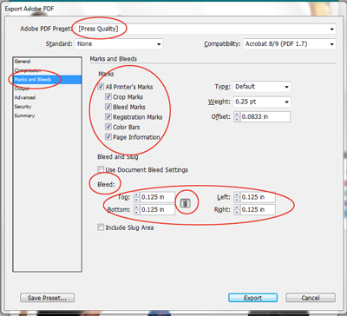
Task: Click the Bottom bleed stepper arrows
Action: coord(137,209)
